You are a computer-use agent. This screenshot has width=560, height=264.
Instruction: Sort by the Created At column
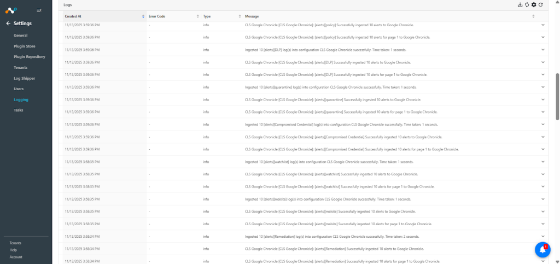pyautogui.click(x=143, y=16)
